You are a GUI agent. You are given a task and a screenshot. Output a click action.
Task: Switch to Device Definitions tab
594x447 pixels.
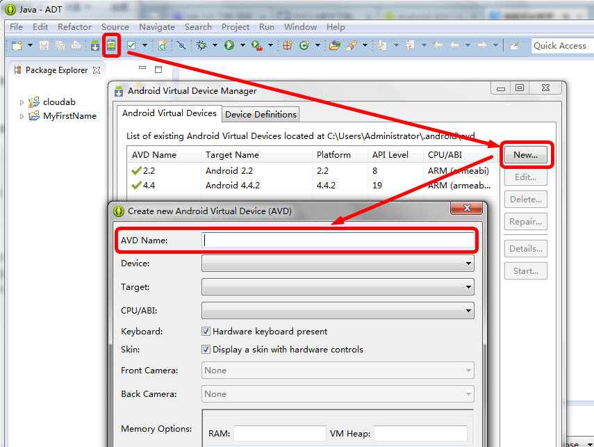click(x=261, y=114)
